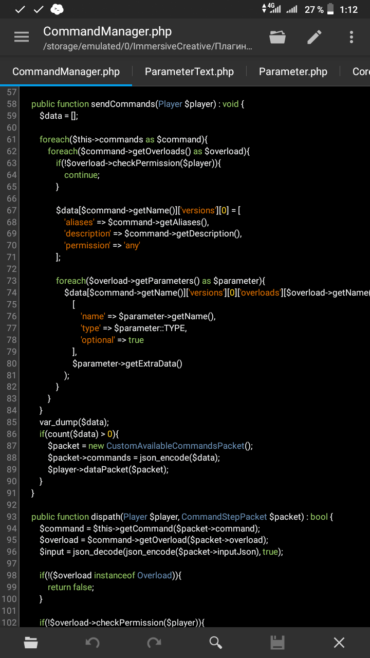This screenshot has width=370, height=658.
Task: Click the 'return false;' statement
Action: (71, 587)
